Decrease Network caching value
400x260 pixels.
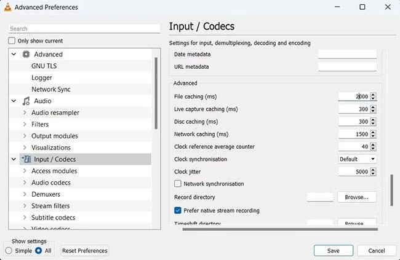(373, 136)
